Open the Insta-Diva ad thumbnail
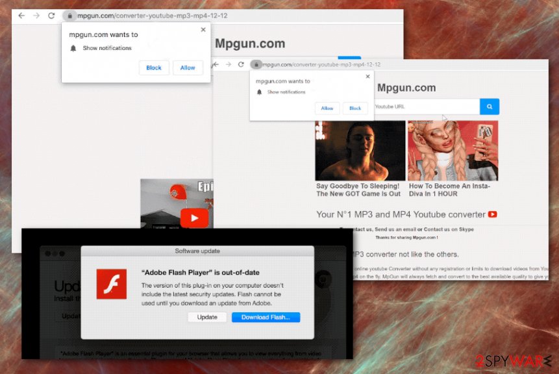The width and height of the screenshot is (559, 374). point(453,151)
